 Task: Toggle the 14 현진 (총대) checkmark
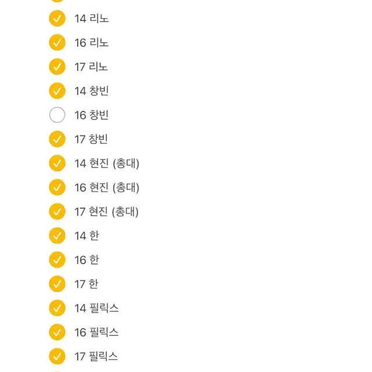coord(57,163)
